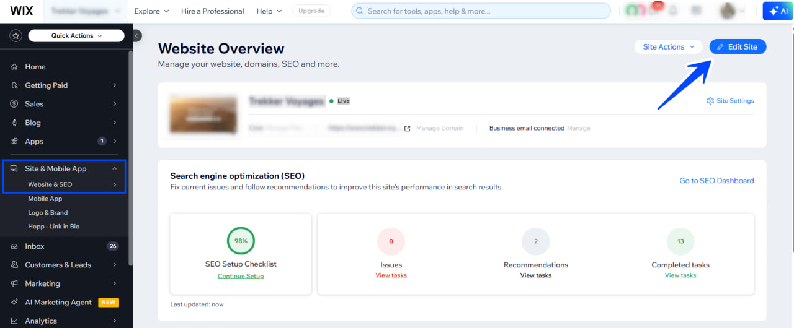
Task: Open the Site Actions dropdown
Action: (x=668, y=47)
